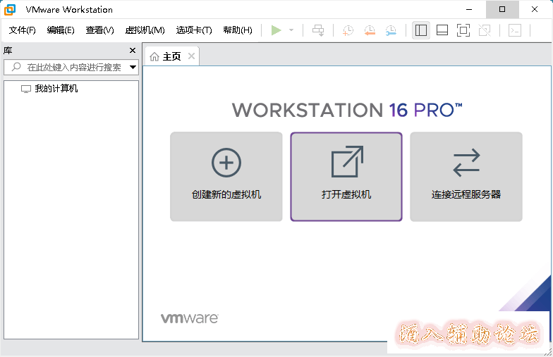Viewport: 553px width, 357px height.
Task: Open the 文件(F) menu
Action: point(23,30)
